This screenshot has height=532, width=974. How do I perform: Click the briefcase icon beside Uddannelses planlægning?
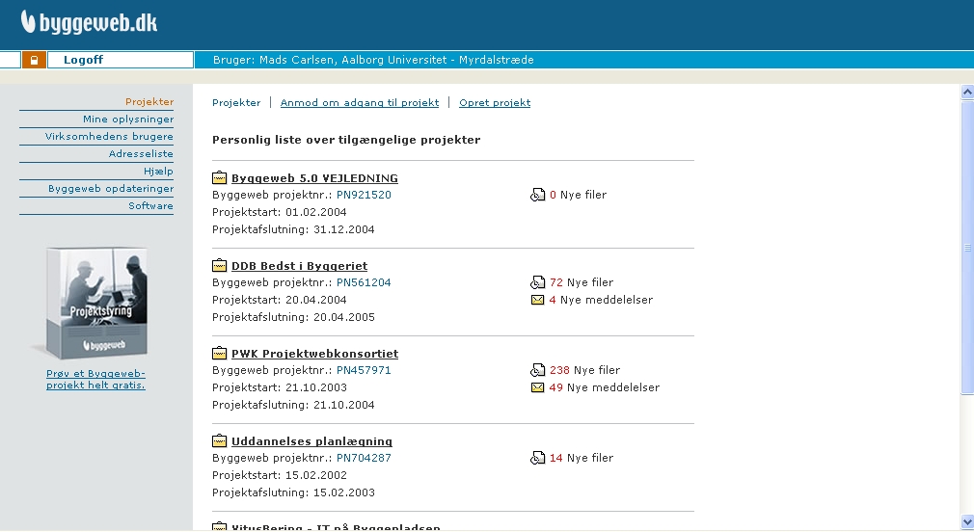coord(219,441)
